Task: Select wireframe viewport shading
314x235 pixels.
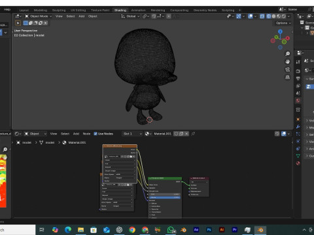Action: (269, 16)
